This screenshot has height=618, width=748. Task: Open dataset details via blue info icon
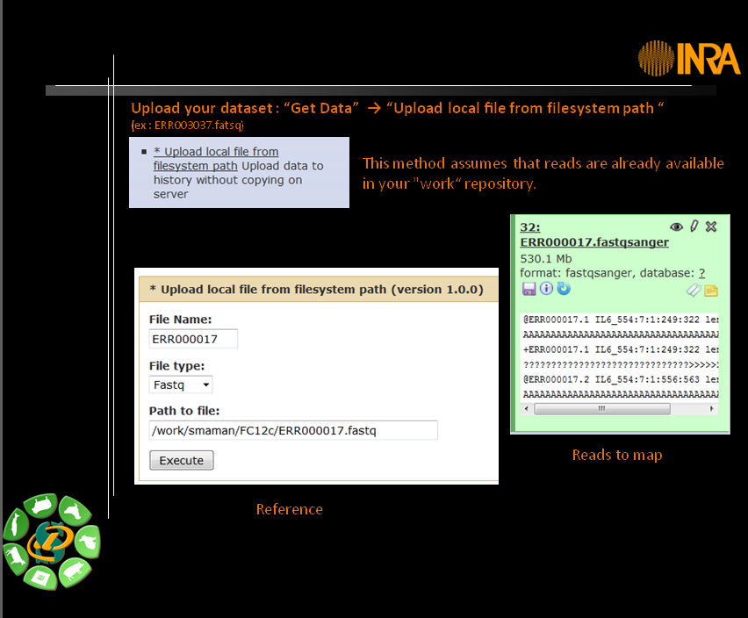pyautogui.click(x=546, y=289)
